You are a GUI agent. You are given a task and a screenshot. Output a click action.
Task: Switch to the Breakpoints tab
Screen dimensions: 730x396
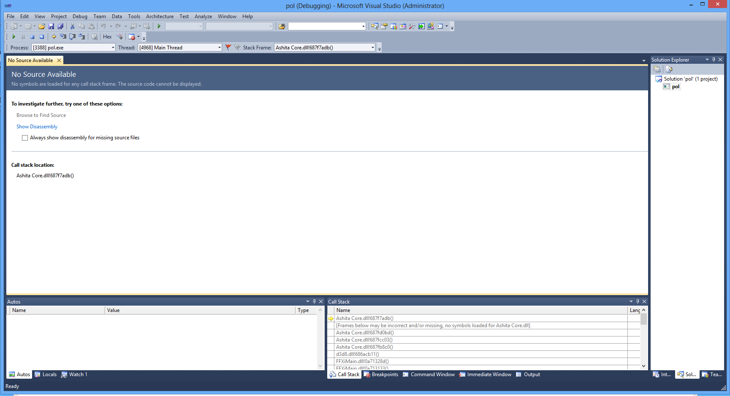point(381,374)
